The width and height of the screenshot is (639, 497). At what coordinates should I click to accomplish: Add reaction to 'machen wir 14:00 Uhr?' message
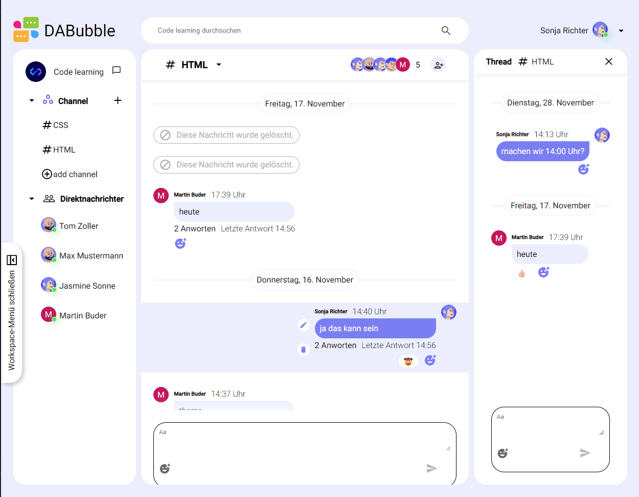(x=584, y=169)
